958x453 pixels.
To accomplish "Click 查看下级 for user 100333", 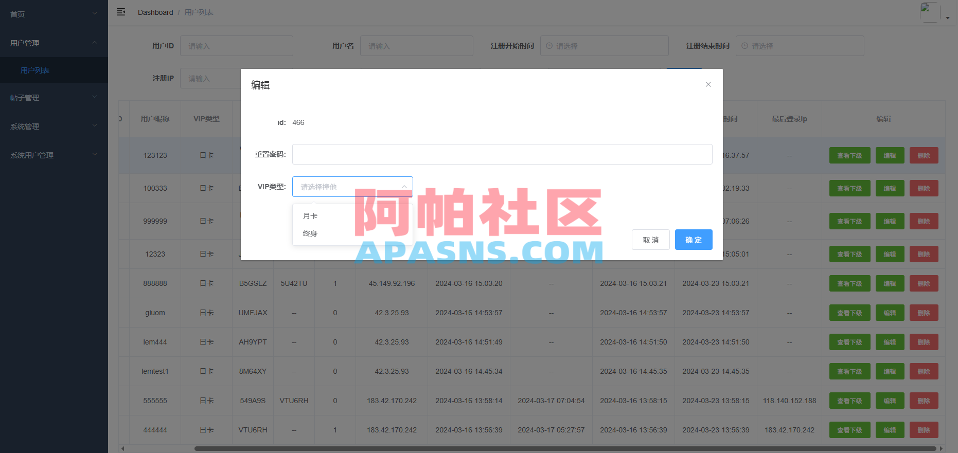I will tap(849, 188).
